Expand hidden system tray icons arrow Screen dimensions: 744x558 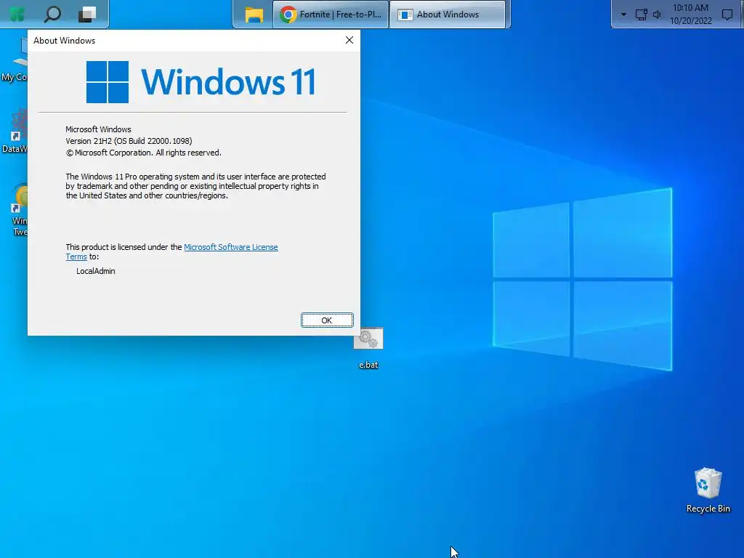click(x=623, y=15)
